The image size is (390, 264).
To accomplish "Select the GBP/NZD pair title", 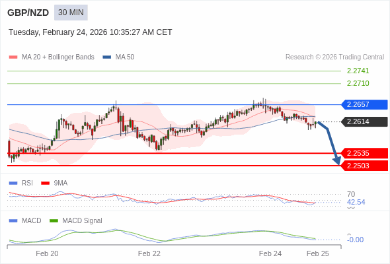I will 28,13.
